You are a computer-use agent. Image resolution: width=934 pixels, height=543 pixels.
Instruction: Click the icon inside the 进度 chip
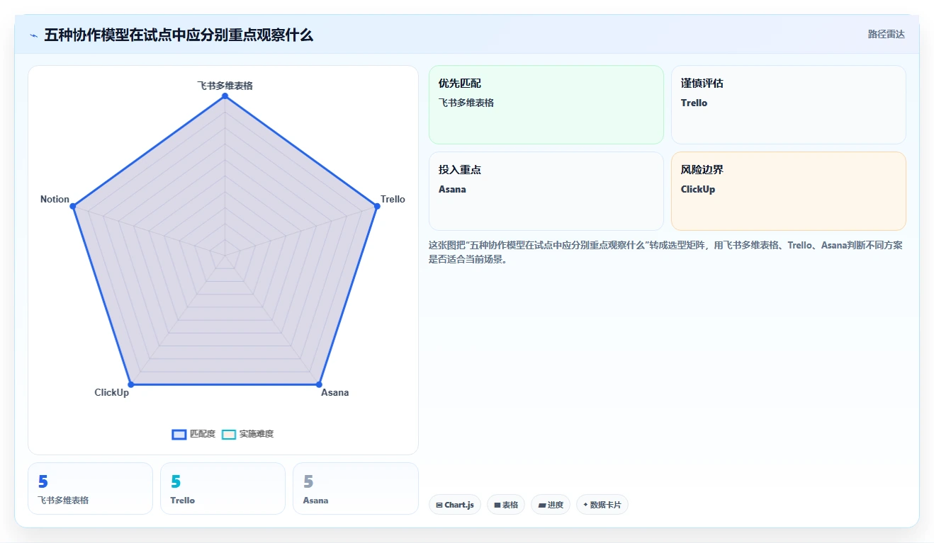542,505
